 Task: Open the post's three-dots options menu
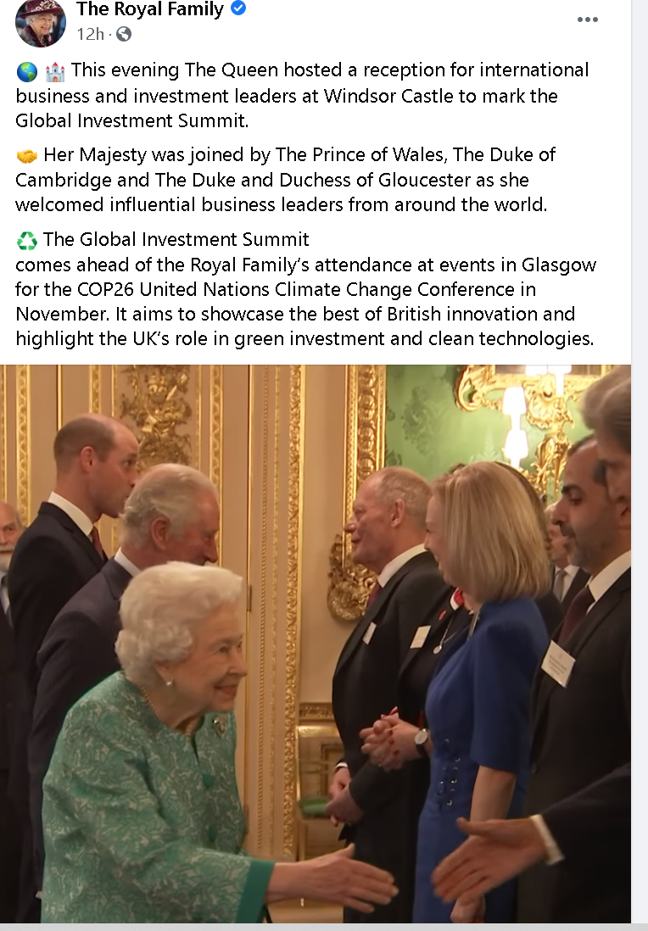tap(588, 20)
